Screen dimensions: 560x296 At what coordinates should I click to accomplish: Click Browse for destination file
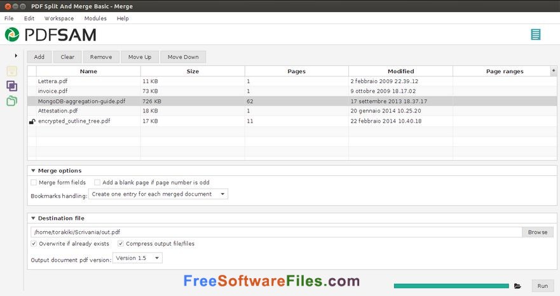coord(538,232)
